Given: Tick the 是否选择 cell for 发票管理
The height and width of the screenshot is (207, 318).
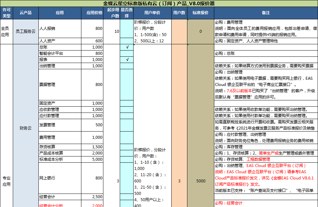Looking at the screenshot, I should coord(127,125).
